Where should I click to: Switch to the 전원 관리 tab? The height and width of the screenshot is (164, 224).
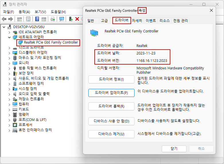coord(180,21)
